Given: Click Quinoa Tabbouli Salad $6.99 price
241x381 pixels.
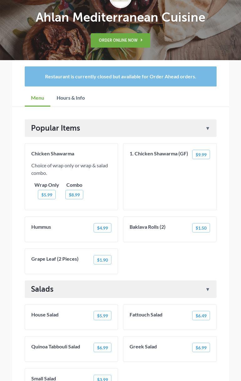Looking at the screenshot, I should click(102, 347).
